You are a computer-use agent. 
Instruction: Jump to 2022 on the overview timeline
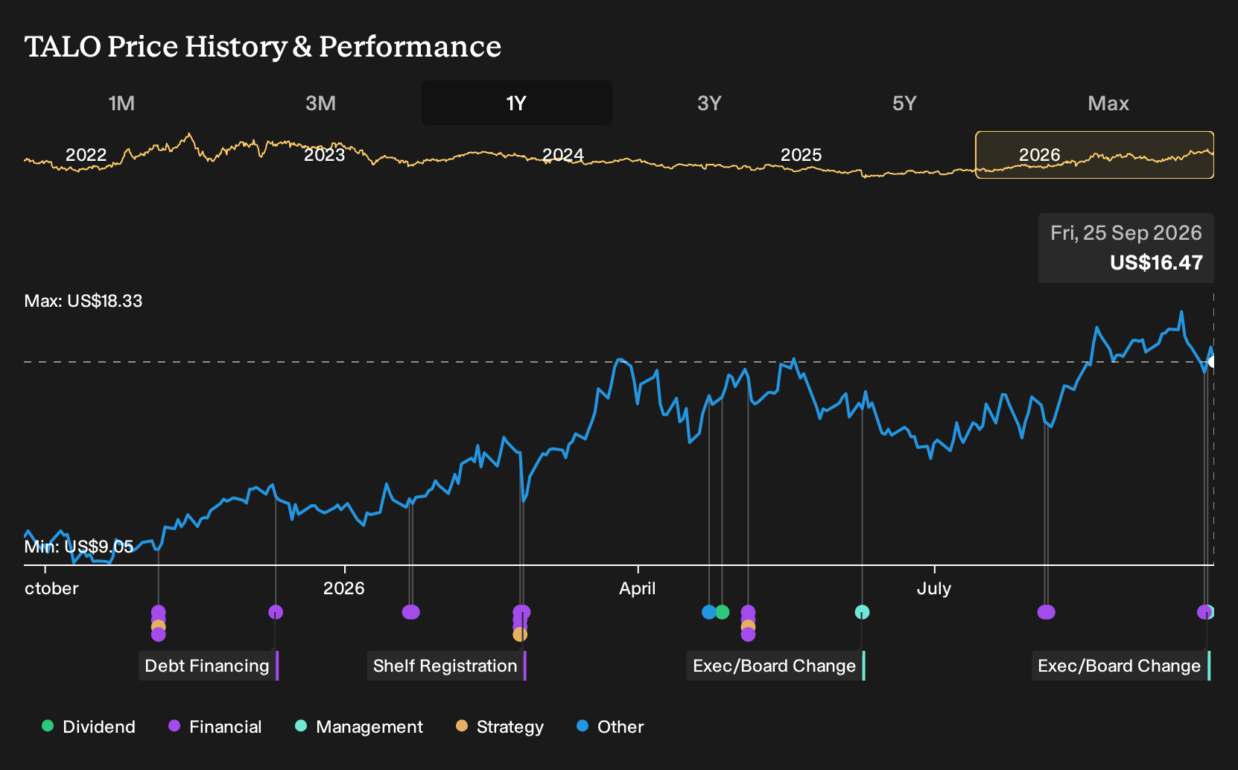click(86, 155)
